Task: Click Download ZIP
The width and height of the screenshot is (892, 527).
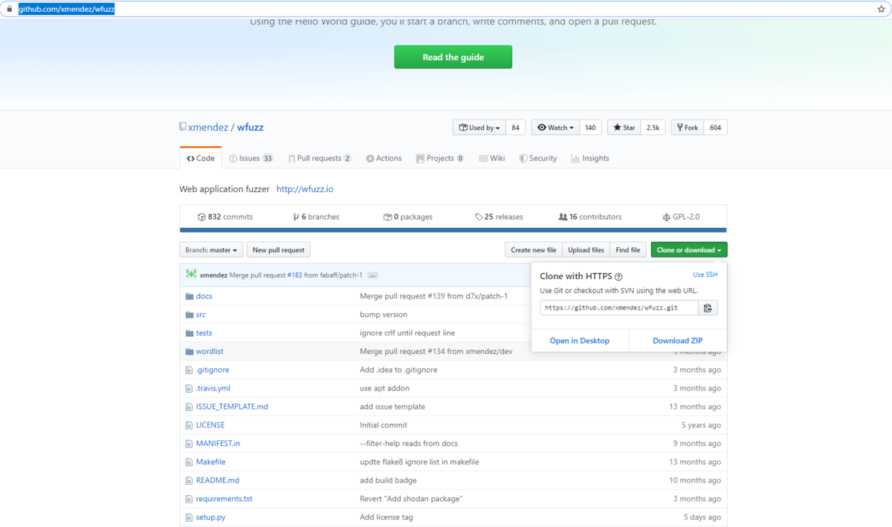Action: click(678, 341)
